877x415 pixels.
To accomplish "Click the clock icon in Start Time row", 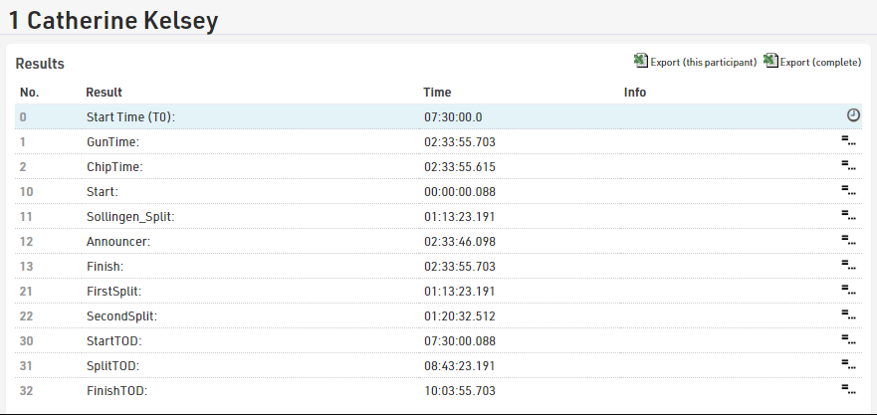I will [853, 116].
